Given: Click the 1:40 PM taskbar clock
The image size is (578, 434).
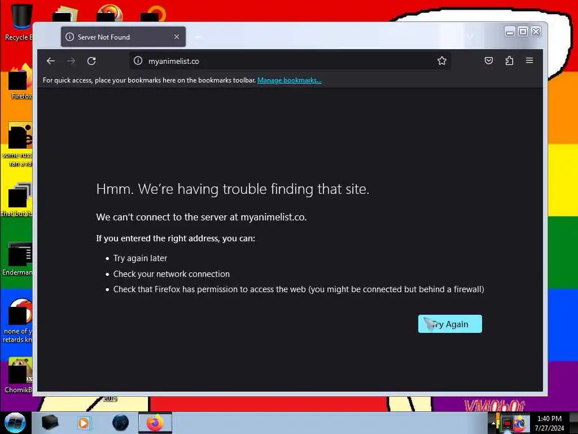Looking at the screenshot, I should (549, 423).
